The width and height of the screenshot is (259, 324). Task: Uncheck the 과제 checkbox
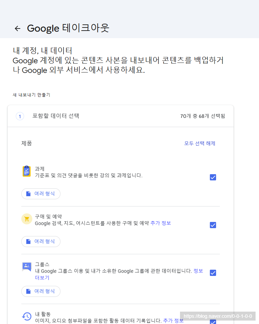[x=213, y=177]
